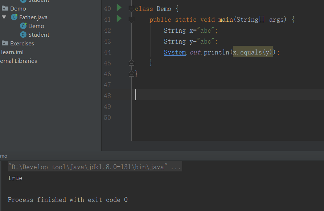This screenshot has width=324, height=211.
Task: Click the java command line in console
Action: [95, 167]
